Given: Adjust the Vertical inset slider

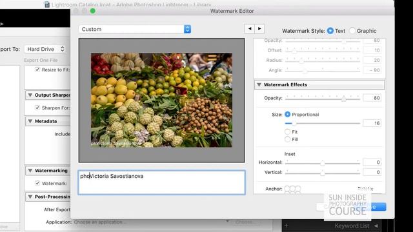Looking at the screenshot, I should point(323,173).
